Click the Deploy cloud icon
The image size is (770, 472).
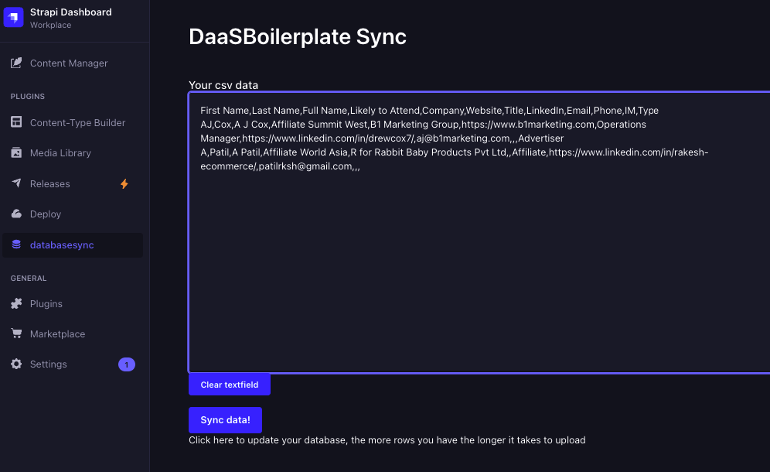coord(16,214)
